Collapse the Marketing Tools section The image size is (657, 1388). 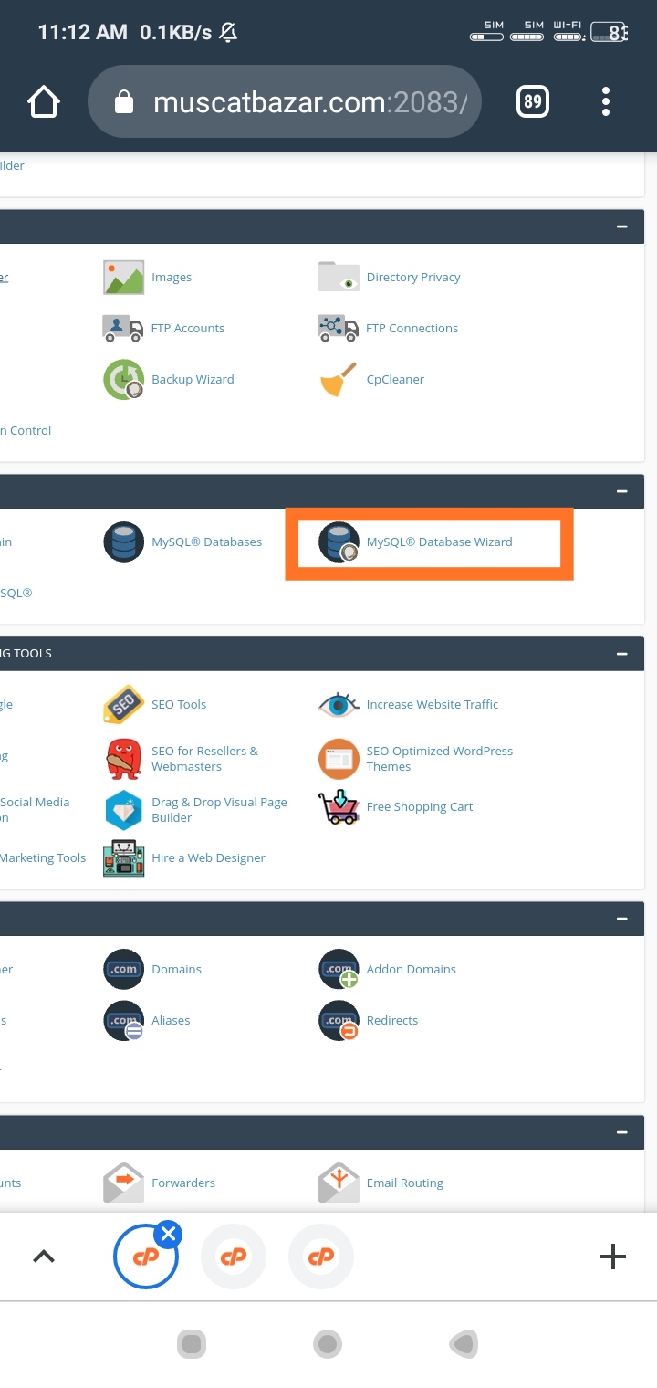(x=622, y=654)
